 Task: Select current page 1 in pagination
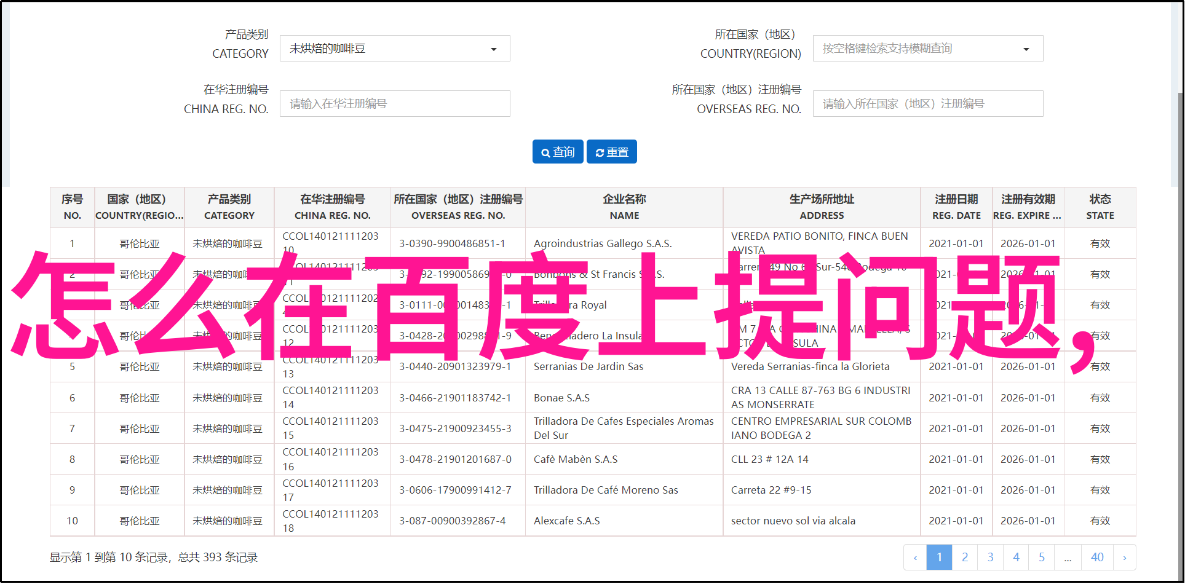click(939, 558)
